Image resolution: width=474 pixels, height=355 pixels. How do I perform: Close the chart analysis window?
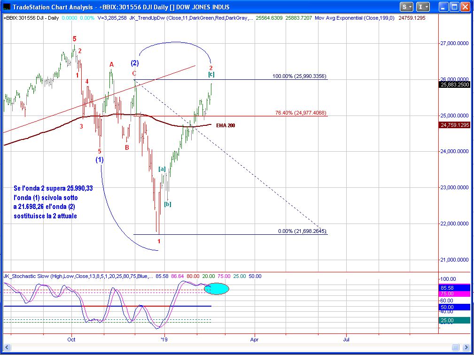[465, 7]
